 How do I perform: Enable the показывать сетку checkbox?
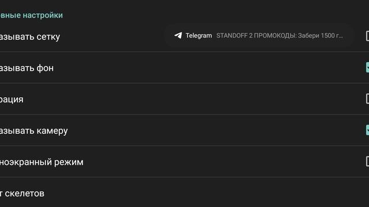pos(367,36)
